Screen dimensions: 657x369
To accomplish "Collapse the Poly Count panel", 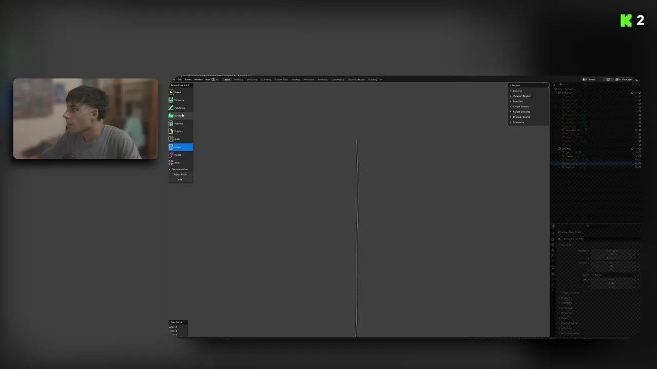I will coord(178,322).
